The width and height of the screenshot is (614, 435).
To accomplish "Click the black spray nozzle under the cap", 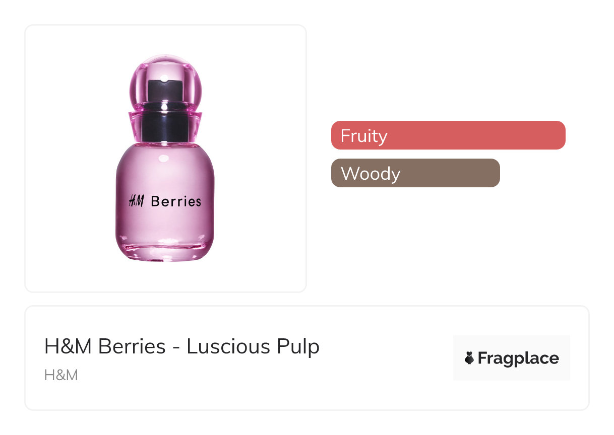I will pyautogui.click(x=165, y=92).
